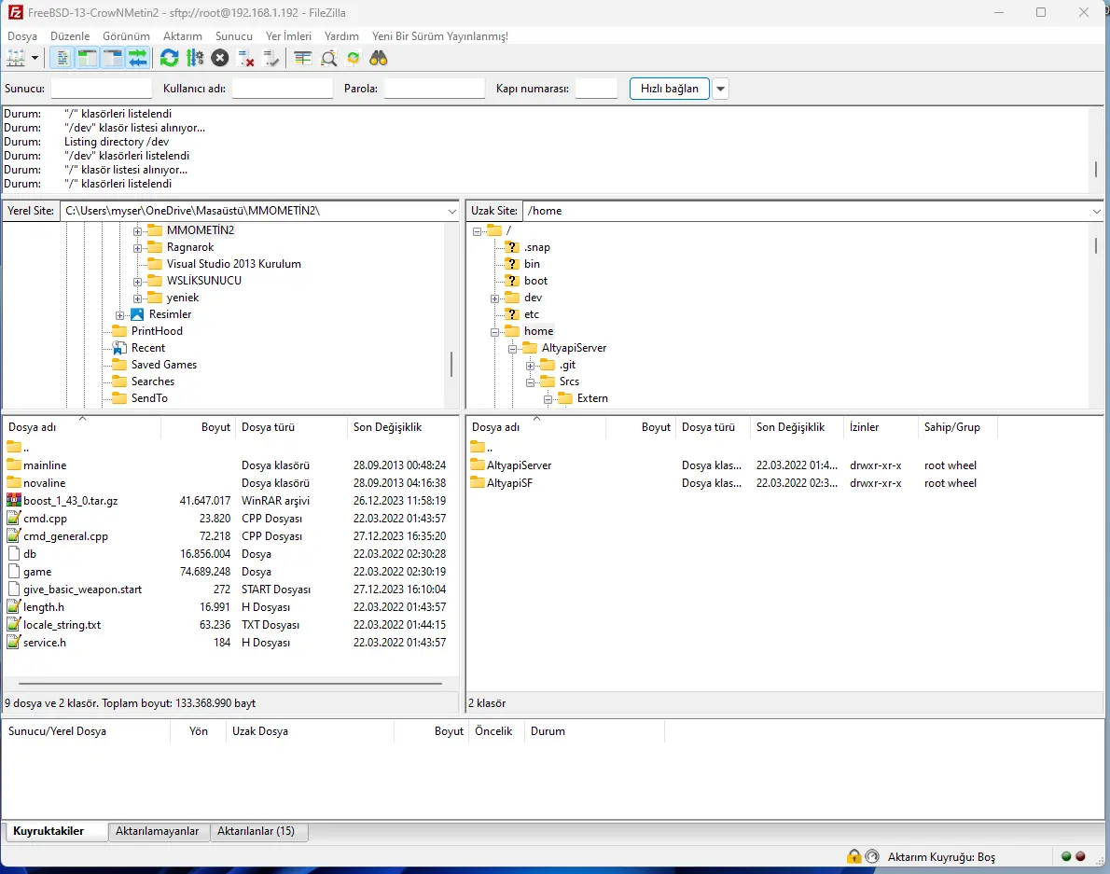Focus the Parola input field
The image size is (1110, 874).
[x=434, y=89]
